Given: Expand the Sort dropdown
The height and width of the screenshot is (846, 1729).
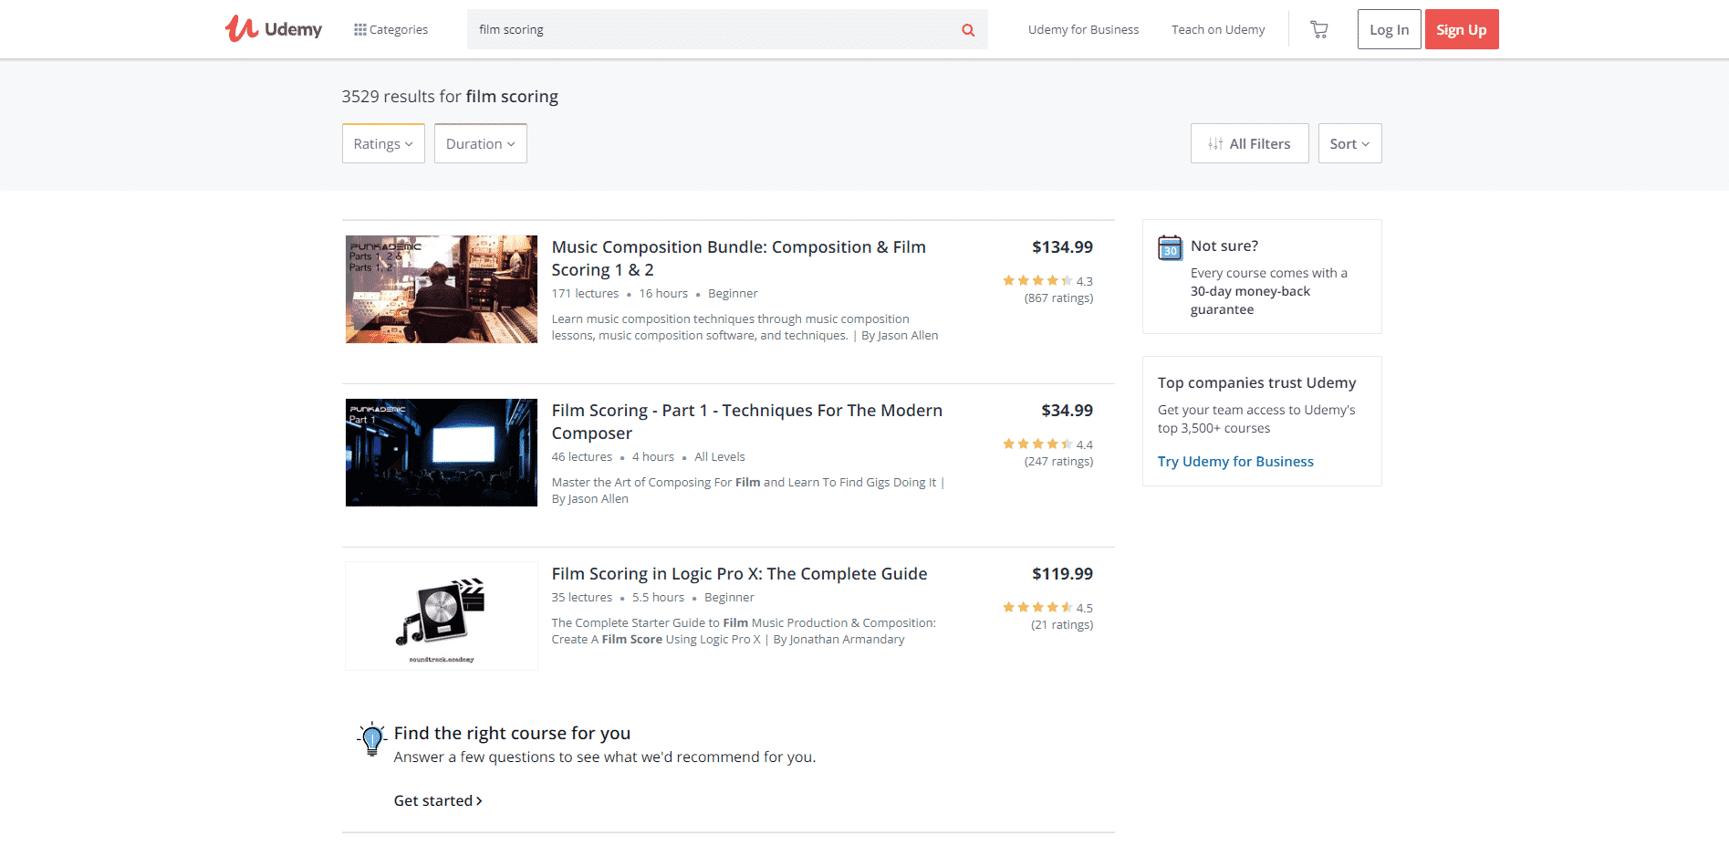Looking at the screenshot, I should (1349, 143).
